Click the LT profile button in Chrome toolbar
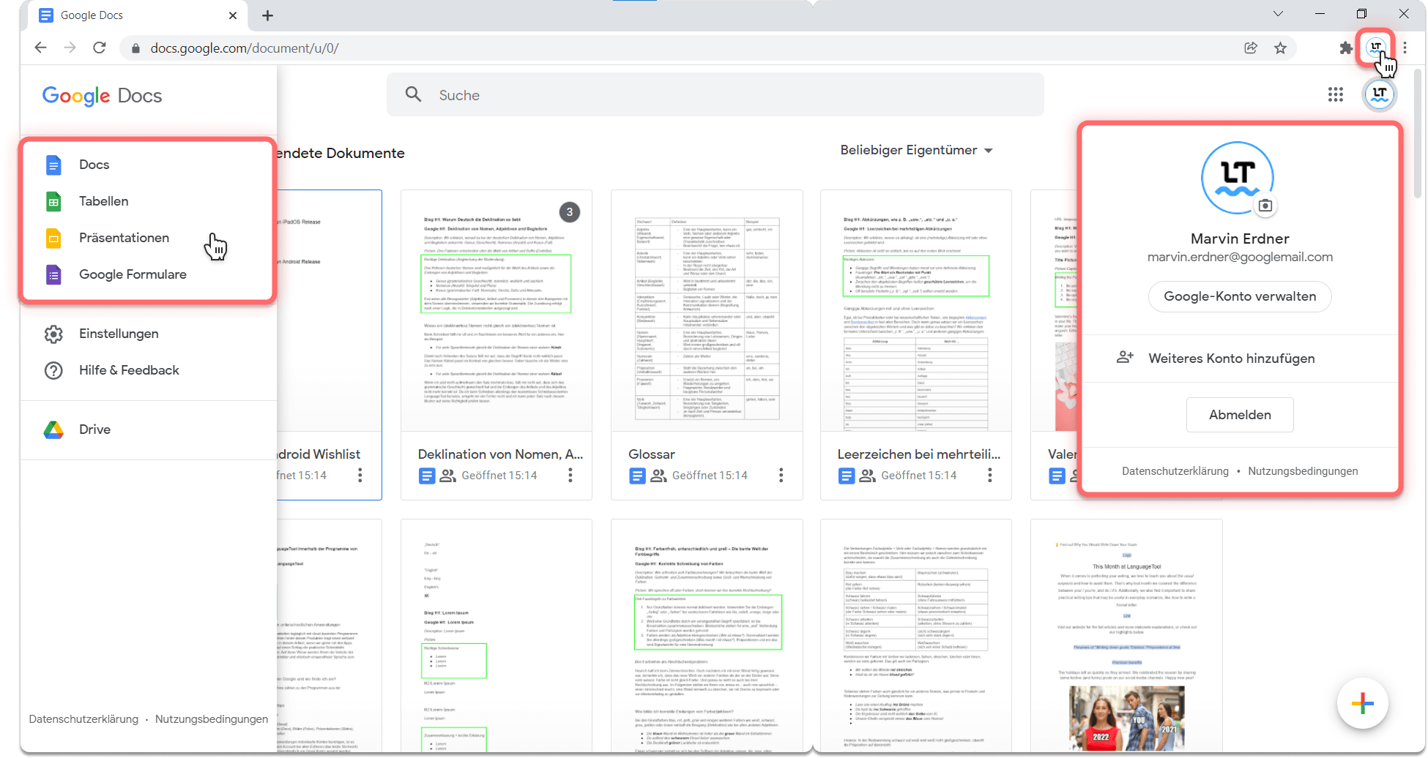 [x=1376, y=48]
